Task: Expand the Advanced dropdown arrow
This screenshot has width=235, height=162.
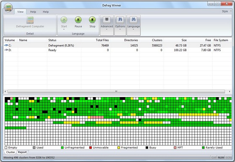Action: tap(107, 29)
